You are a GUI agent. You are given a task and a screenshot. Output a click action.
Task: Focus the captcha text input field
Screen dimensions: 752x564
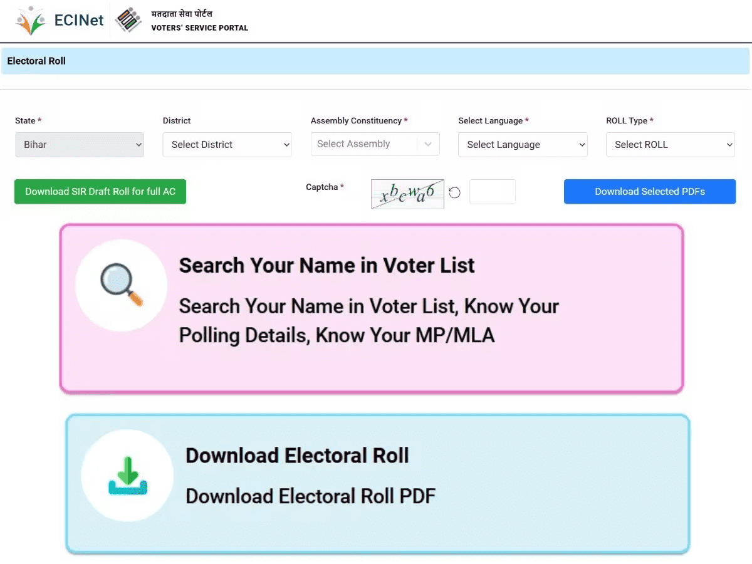493,192
